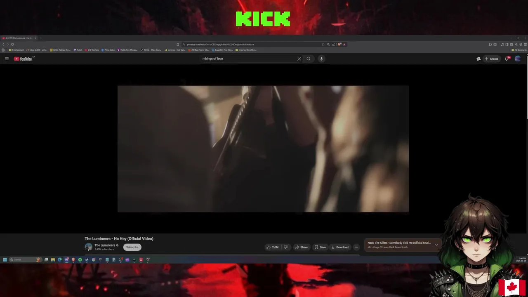Open File Explorer from the taskbar
This screenshot has height=297, width=528.
[x=53, y=259]
